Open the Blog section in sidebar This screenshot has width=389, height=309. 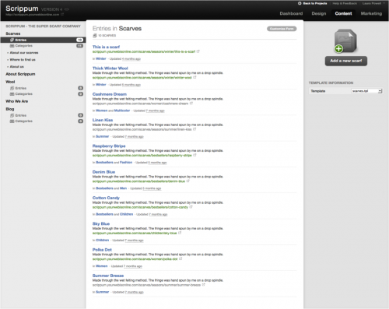(10, 109)
